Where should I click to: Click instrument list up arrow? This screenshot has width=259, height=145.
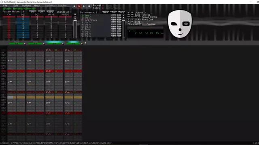point(123,16)
